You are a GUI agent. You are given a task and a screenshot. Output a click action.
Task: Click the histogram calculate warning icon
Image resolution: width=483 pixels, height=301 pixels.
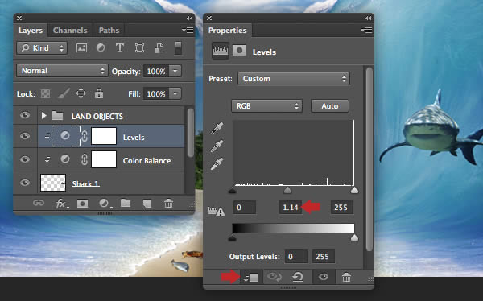[217, 212]
